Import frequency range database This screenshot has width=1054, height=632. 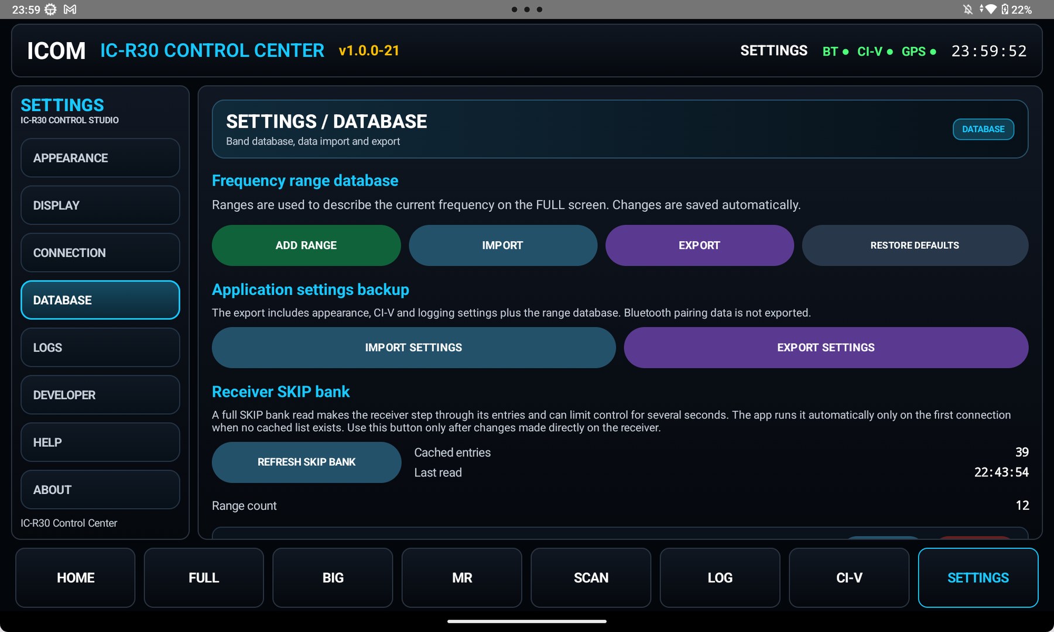click(x=503, y=245)
